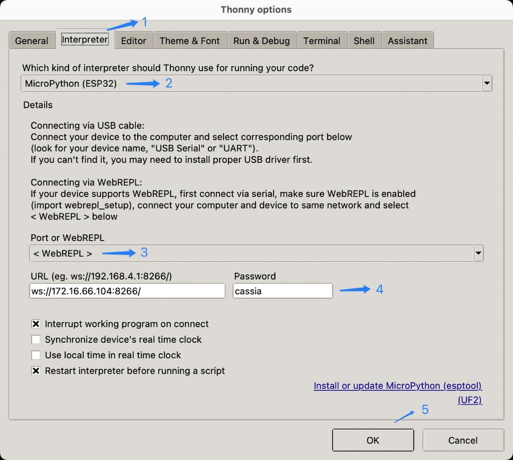
Task: Click the 'URL (eg. ws://192.168.4.1:8266/)' label
Action: pos(101,277)
